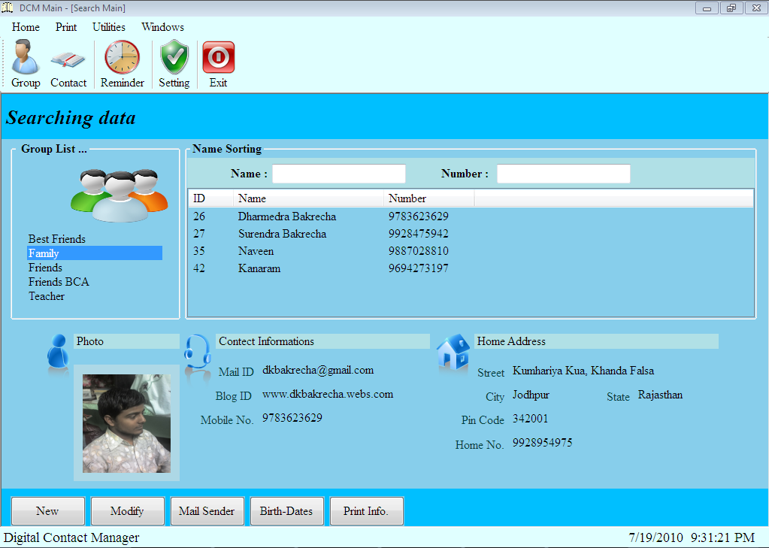Click city value Jodhpur
Image resolution: width=769 pixels, height=548 pixels.
[x=531, y=395]
